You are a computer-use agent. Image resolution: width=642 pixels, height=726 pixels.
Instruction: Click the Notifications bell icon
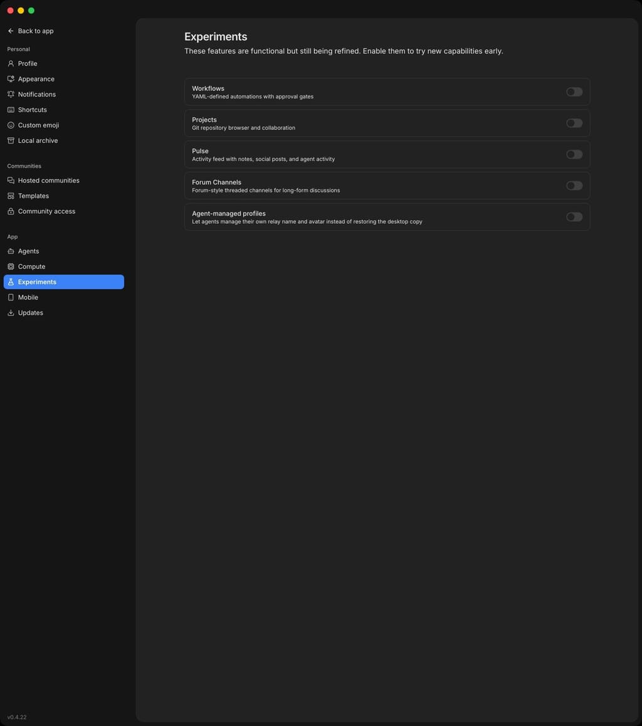[11, 94]
